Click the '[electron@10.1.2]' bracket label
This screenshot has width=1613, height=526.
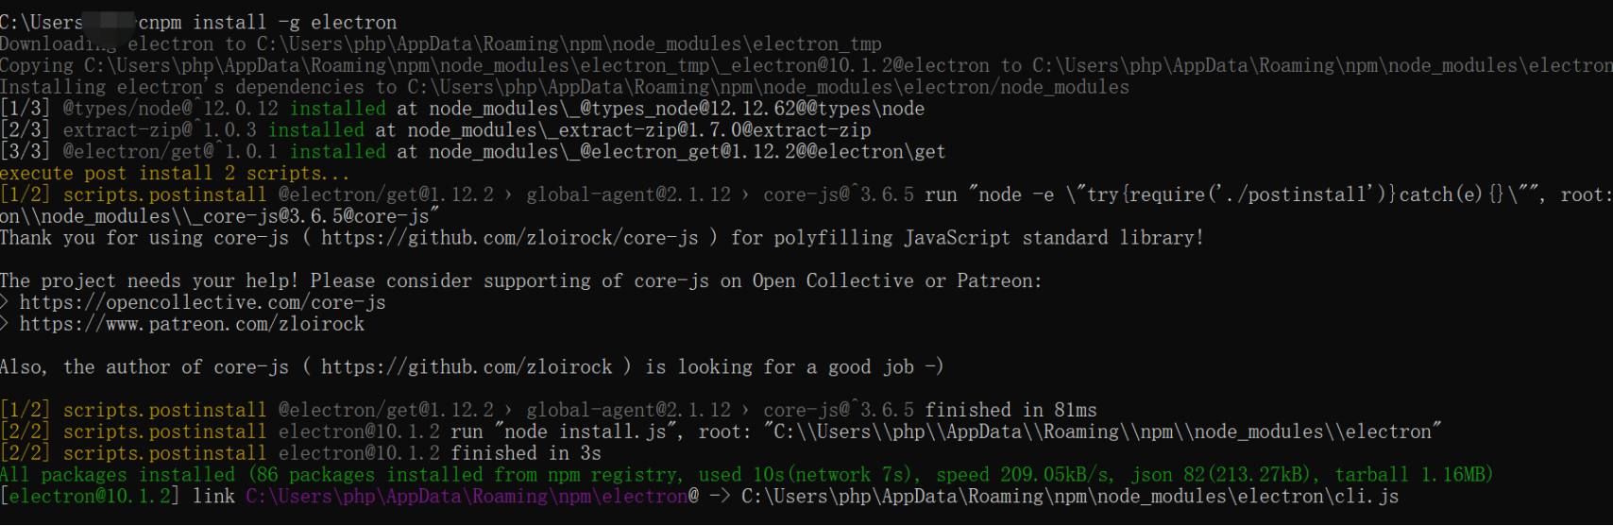[x=91, y=497]
